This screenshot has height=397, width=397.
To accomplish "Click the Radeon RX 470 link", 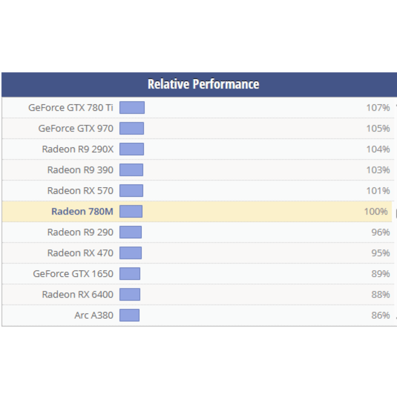I will pyautogui.click(x=80, y=253).
